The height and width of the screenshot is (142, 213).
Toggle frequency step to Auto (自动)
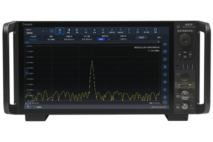pos(101,39)
